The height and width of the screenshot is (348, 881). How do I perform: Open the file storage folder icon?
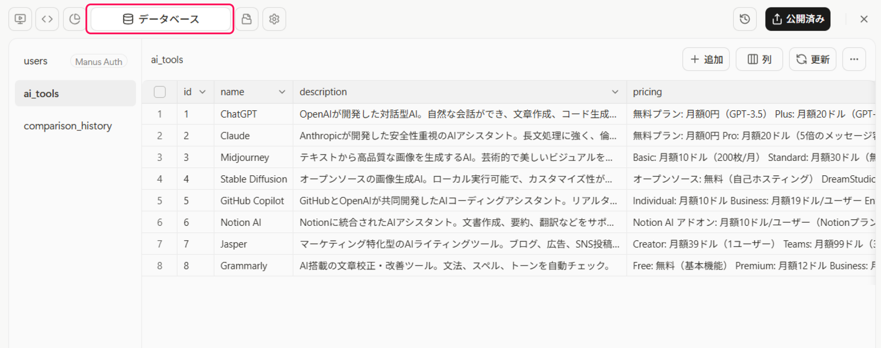pos(247,19)
